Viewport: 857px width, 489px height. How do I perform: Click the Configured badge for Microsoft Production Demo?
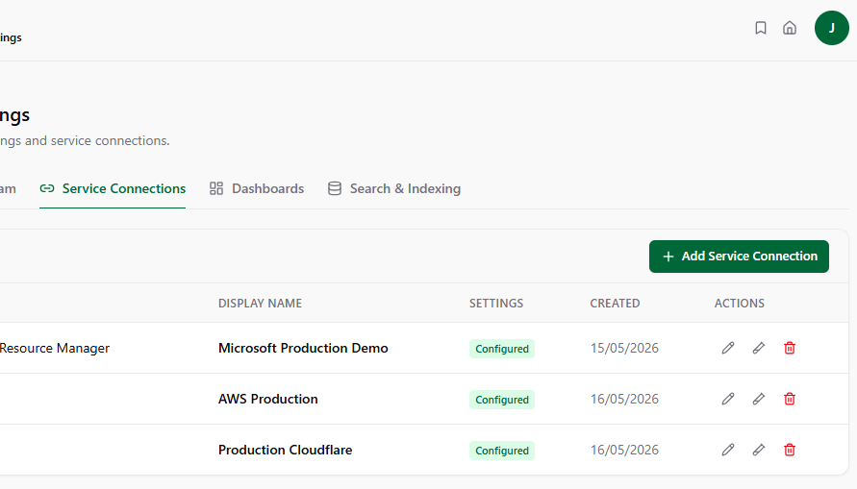[x=502, y=349]
